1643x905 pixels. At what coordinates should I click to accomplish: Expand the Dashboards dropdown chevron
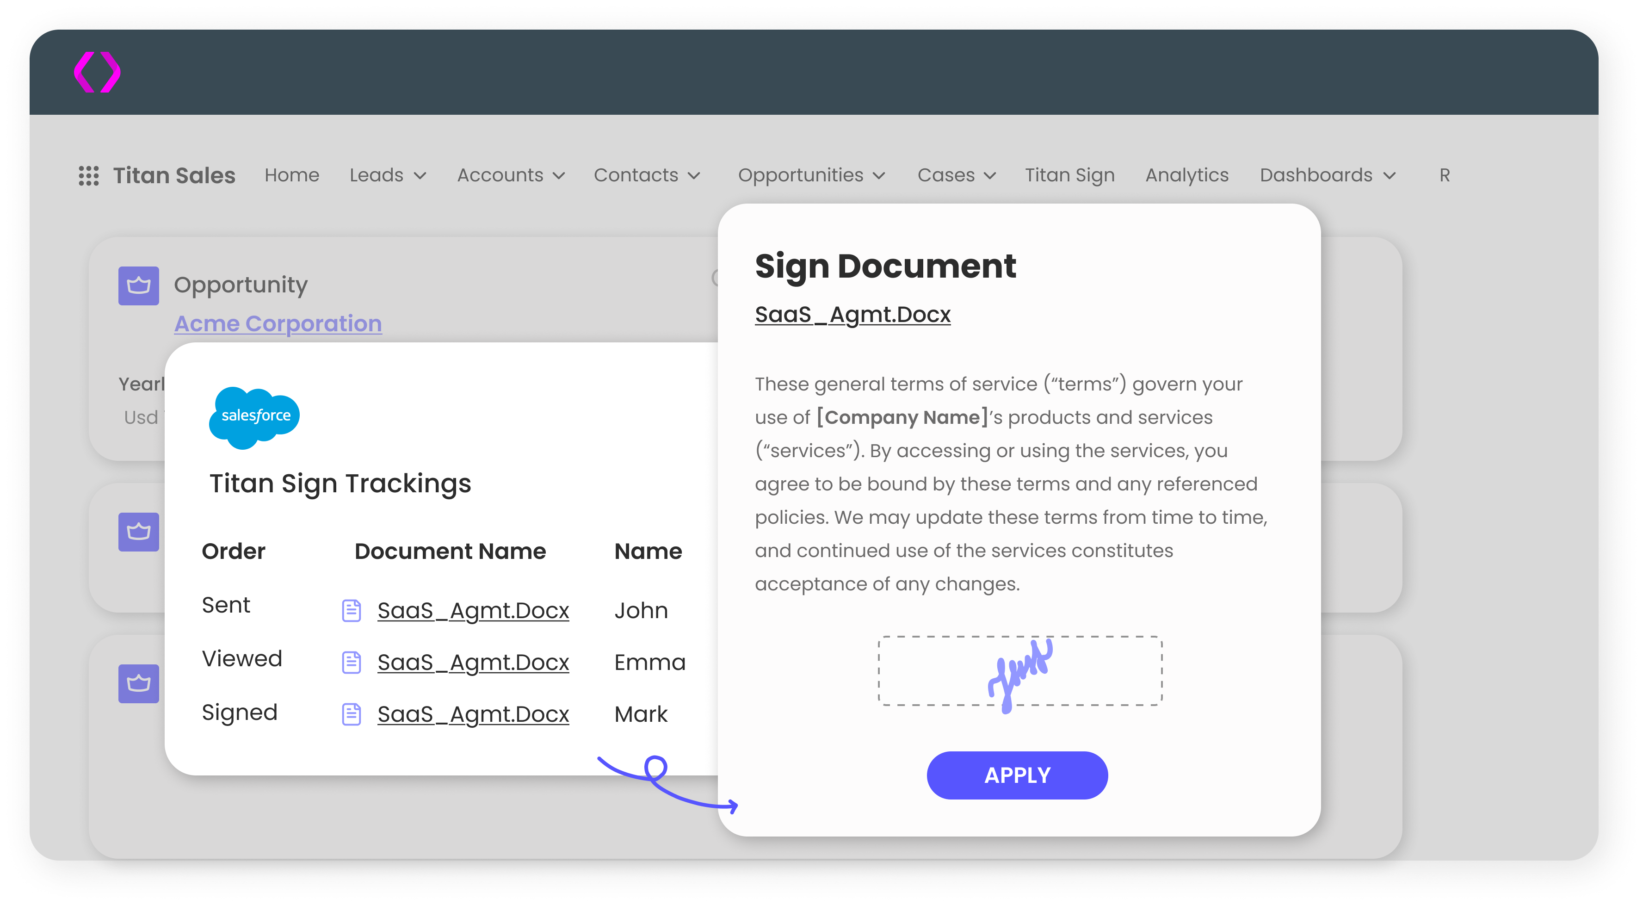pos(1390,176)
